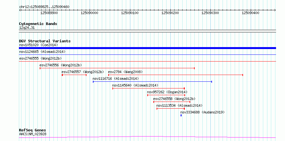Image resolution: width=285 pixels, height=141 pixels.
Task: Click the 12q24.31 band label
Action: 27,28
